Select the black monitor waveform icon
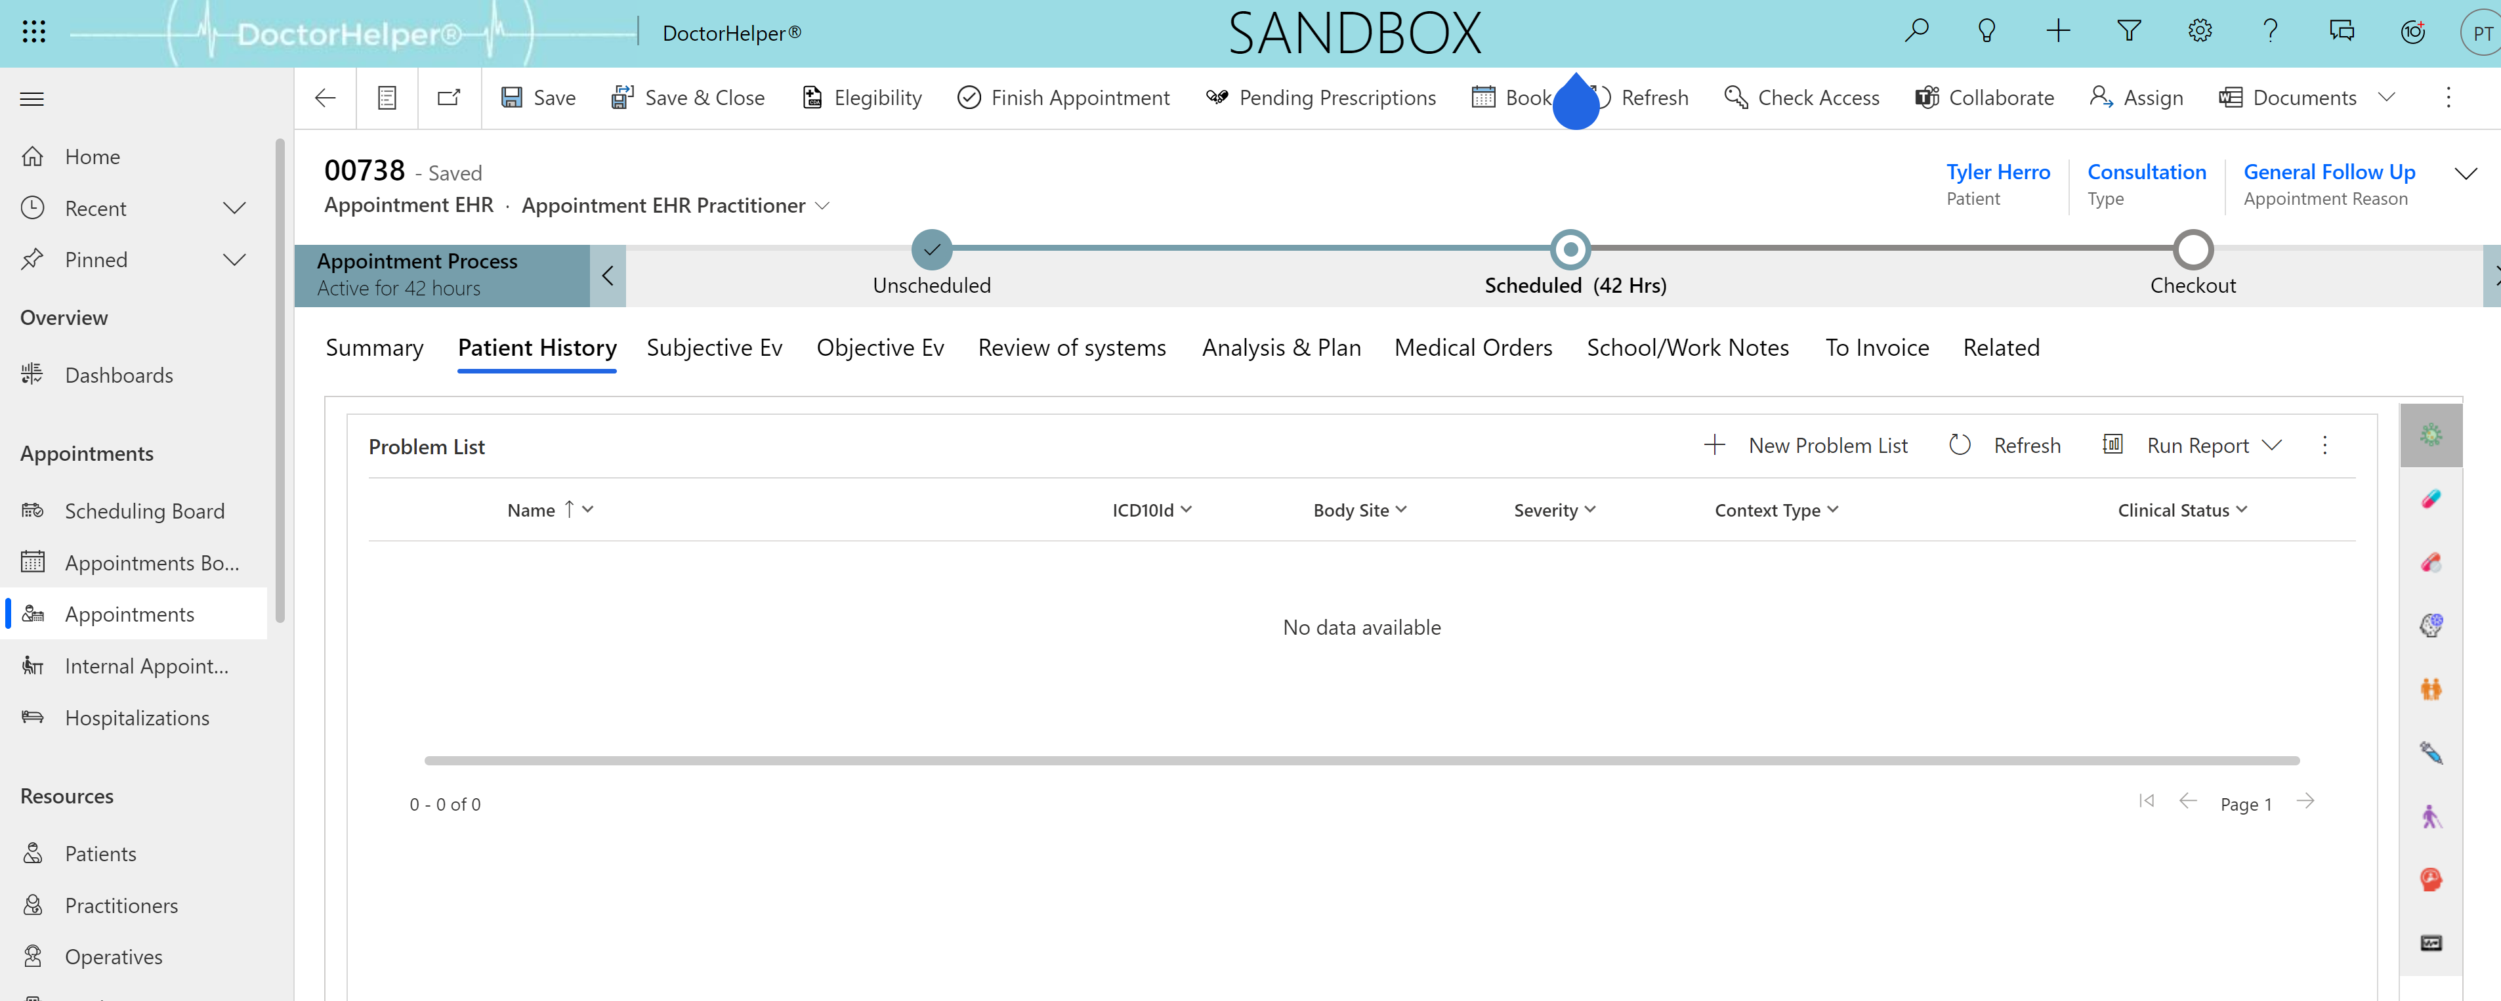 click(2430, 943)
